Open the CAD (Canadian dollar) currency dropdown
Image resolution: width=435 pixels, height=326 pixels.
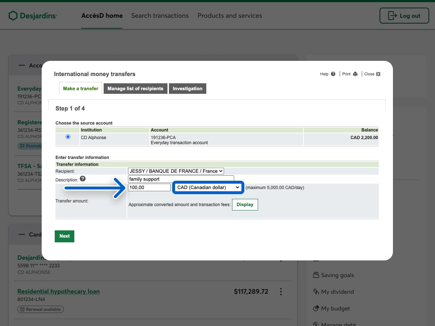click(208, 187)
